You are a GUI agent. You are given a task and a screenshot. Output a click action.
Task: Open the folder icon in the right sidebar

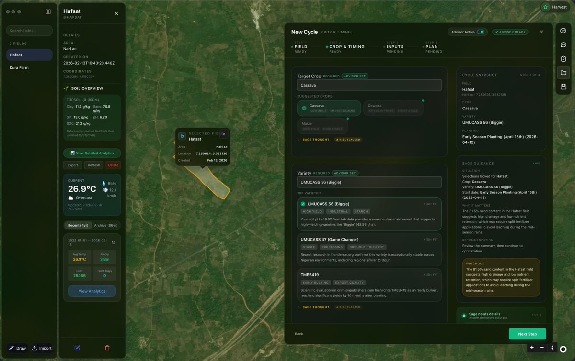pos(563,73)
